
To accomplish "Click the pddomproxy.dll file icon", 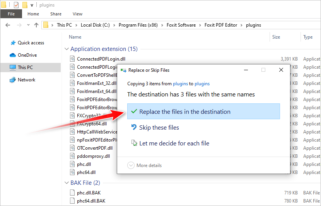I will pyautogui.click(x=72, y=156).
